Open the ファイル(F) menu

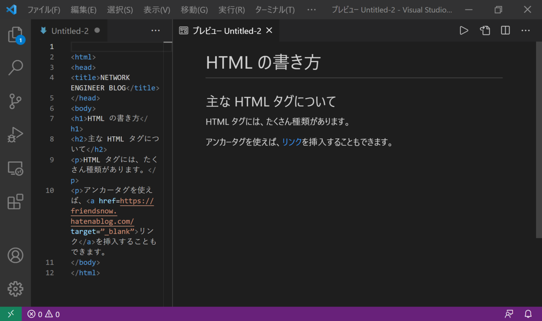click(44, 9)
